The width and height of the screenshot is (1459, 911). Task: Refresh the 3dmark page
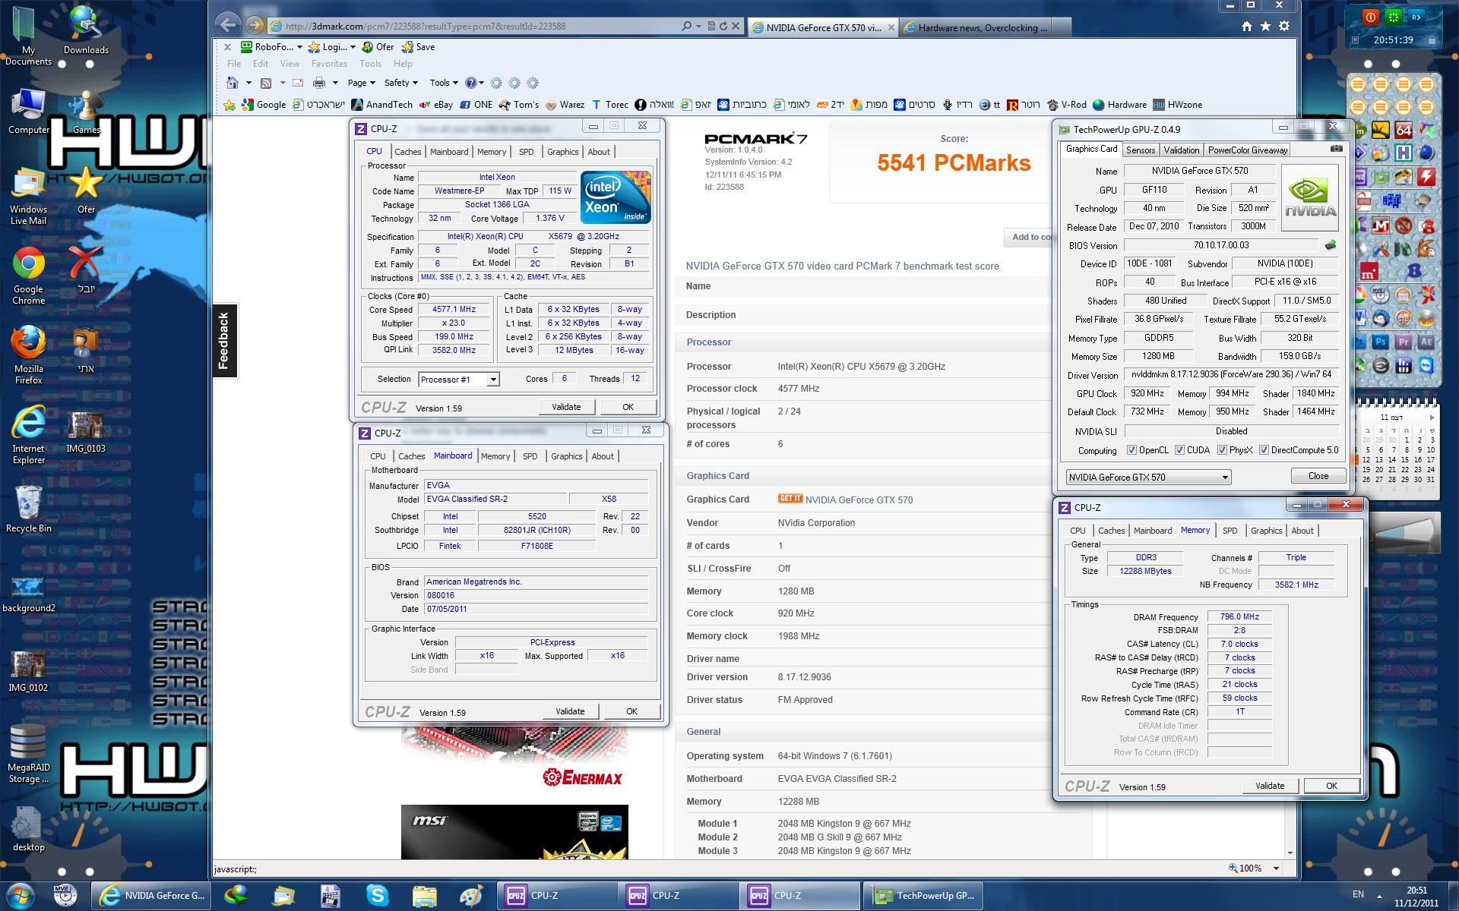[723, 26]
